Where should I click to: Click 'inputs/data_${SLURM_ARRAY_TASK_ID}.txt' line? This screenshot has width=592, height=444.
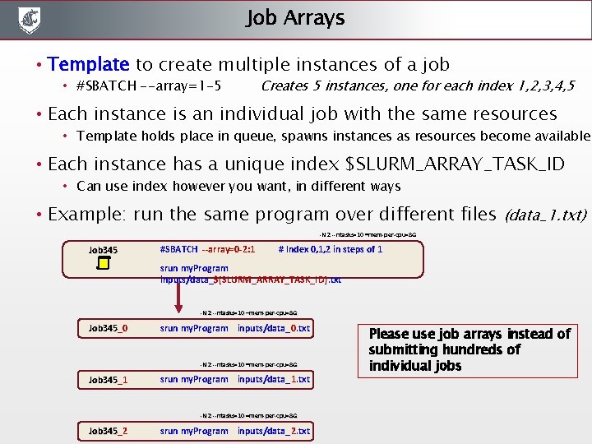click(x=251, y=280)
